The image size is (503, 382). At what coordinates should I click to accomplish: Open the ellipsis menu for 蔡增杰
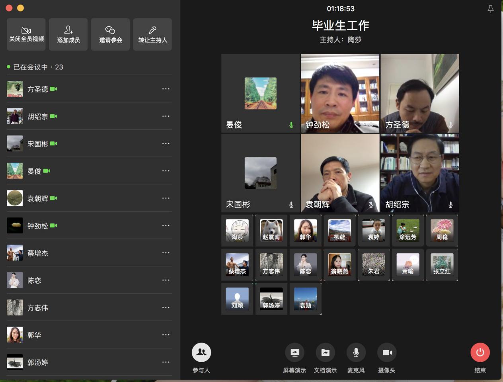point(166,253)
